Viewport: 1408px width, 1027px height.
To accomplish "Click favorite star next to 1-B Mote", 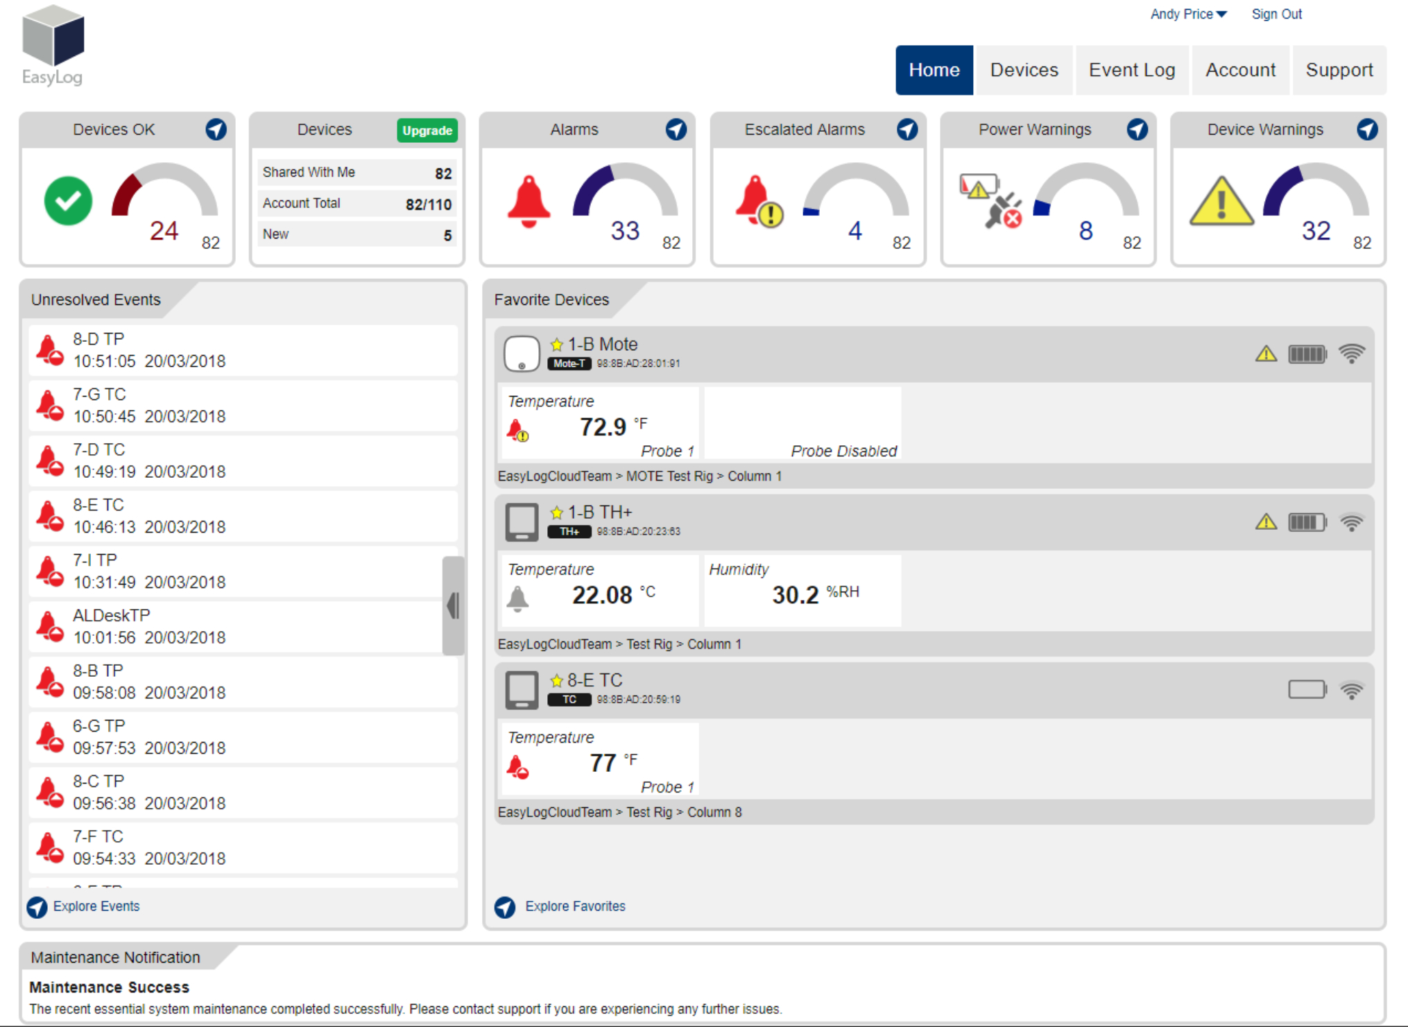I will (556, 345).
